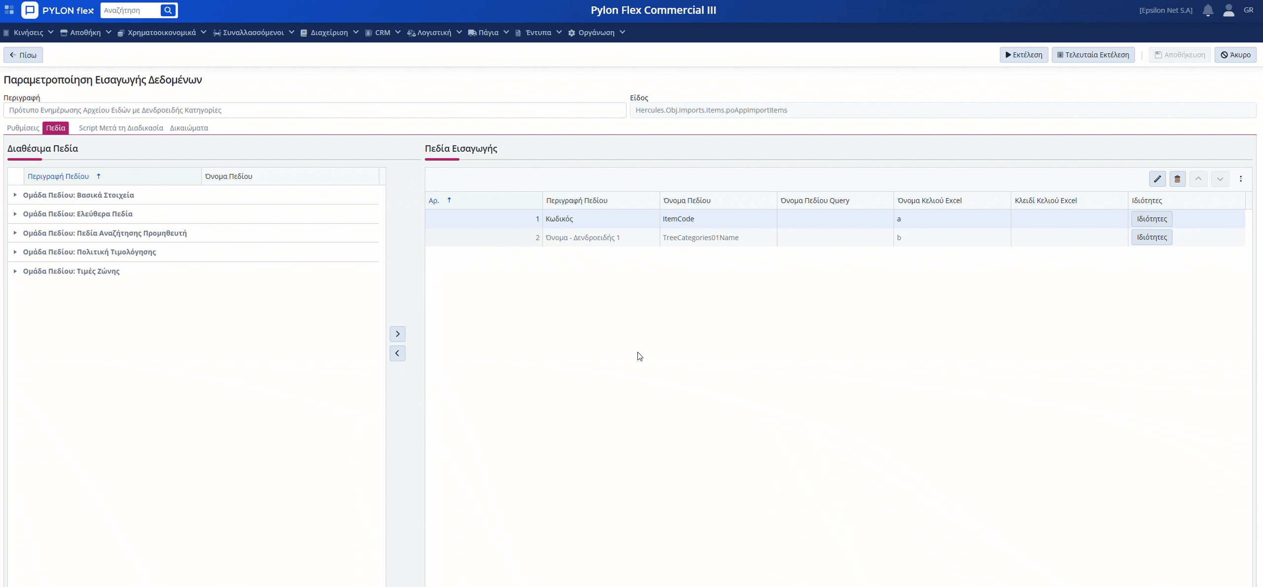Open the Οργάνωση menu
1263x587 pixels.
point(596,33)
